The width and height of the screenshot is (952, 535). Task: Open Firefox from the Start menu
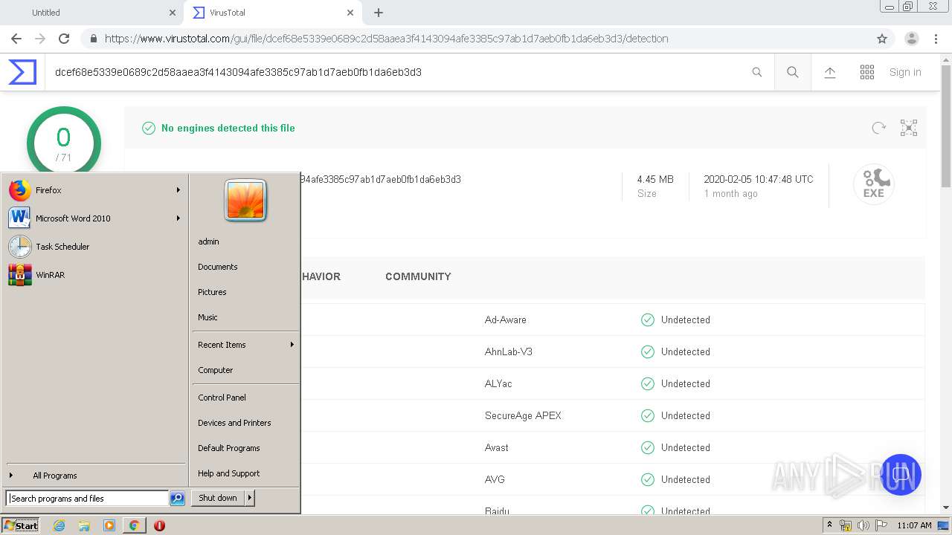[93, 190]
